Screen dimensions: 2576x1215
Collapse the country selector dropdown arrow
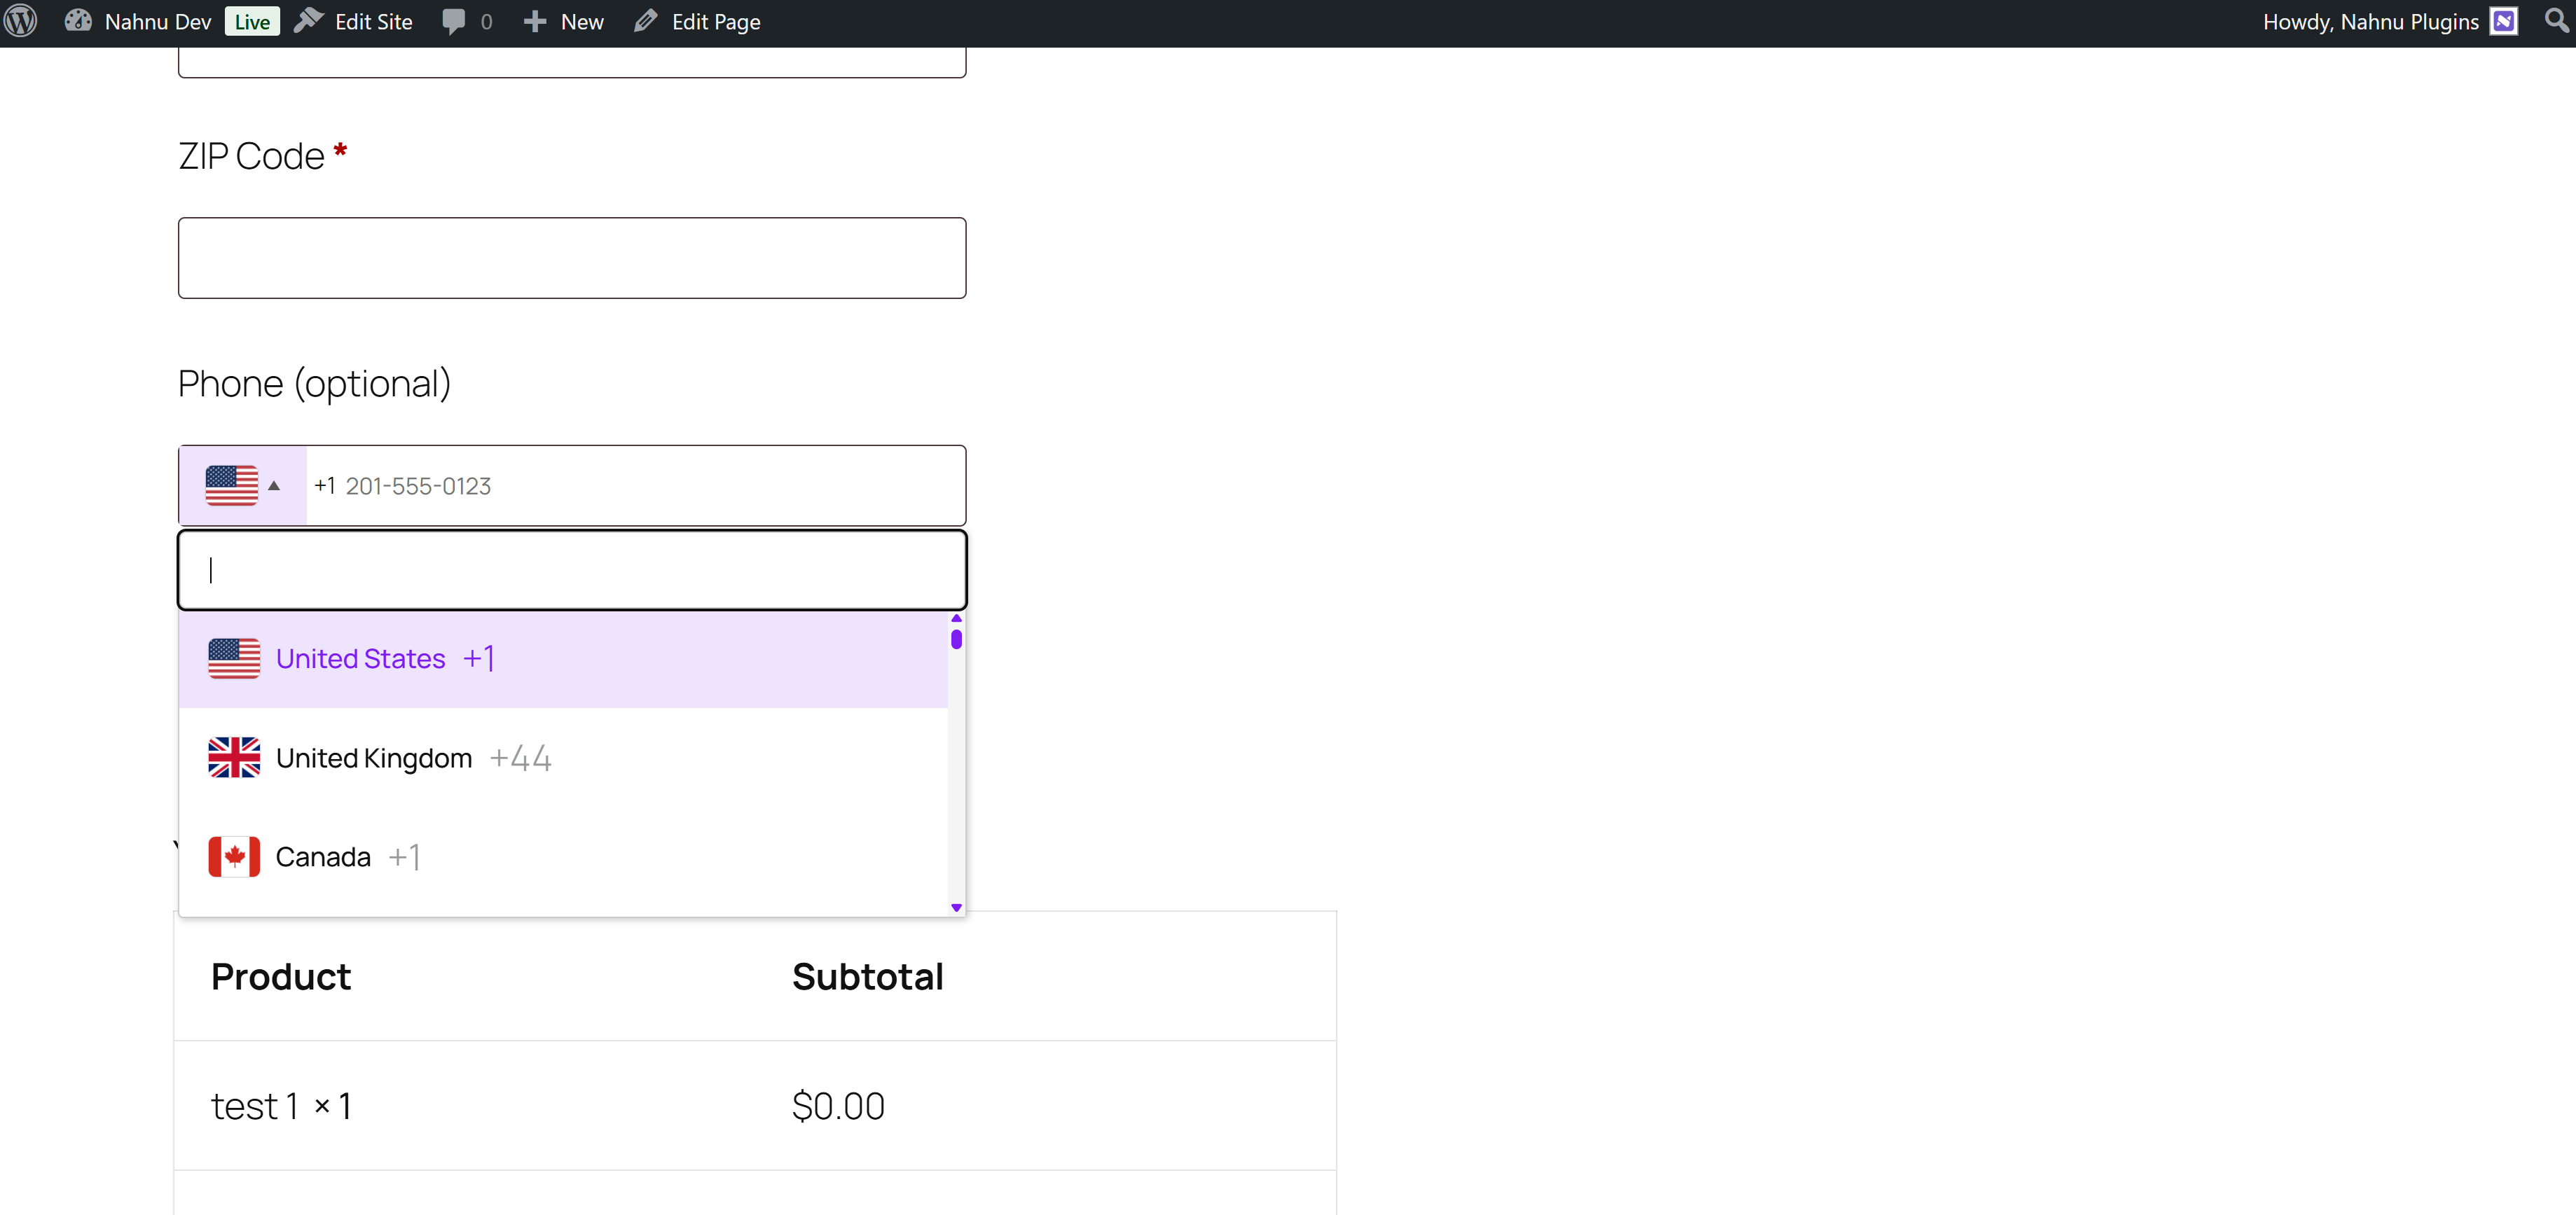click(x=275, y=486)
